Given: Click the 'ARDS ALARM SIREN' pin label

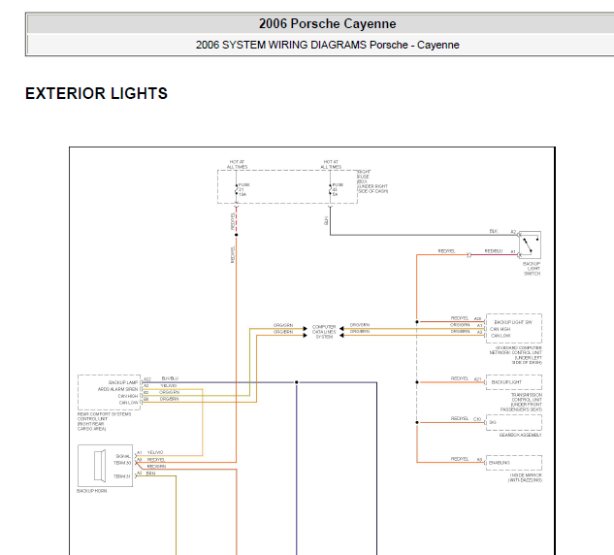Looking at the screenshot, I should pos(118,389).
